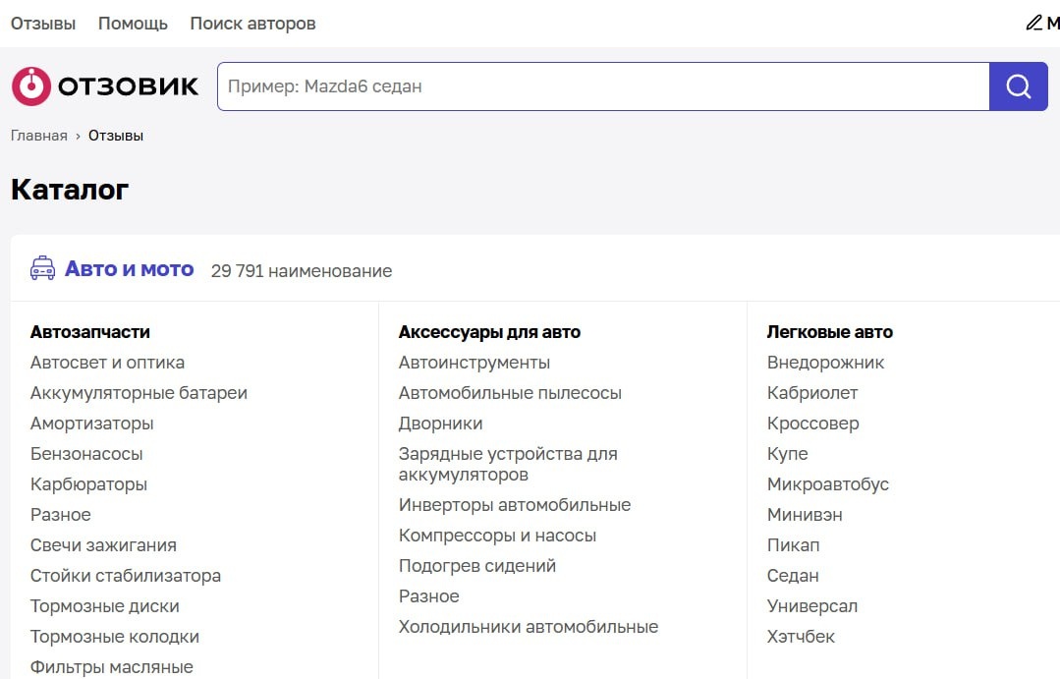This screenshot has height=679, width=1060.
Task: Navigate to Главная breadcrumb link
Action: 39,136
